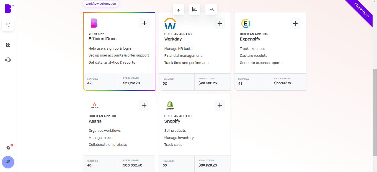Open the Shopify card title
The image size is (377, 172).
pos(172,121)
